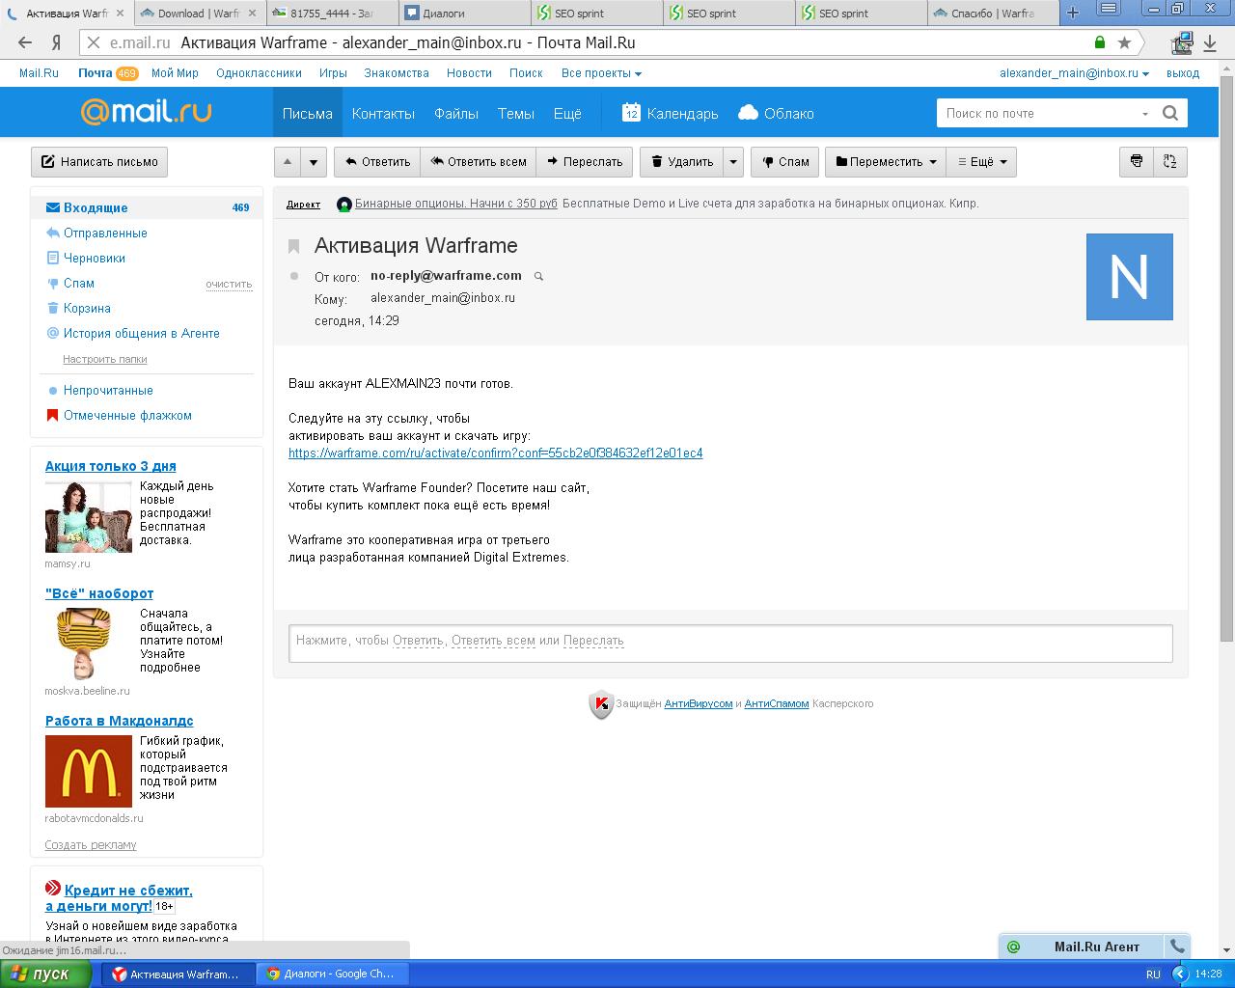The width and height of the screenshot is (1235, 988).
Task: Click Ответить всем button
Action: click(x=479, y=162)
